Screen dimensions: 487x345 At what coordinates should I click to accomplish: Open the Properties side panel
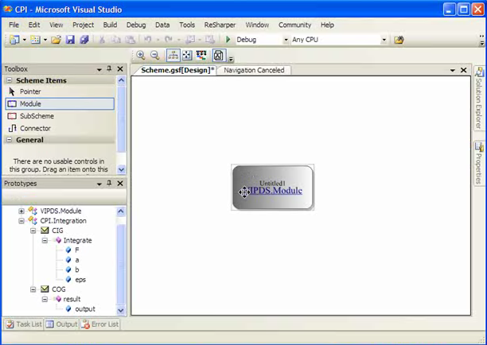coord(479,164)
